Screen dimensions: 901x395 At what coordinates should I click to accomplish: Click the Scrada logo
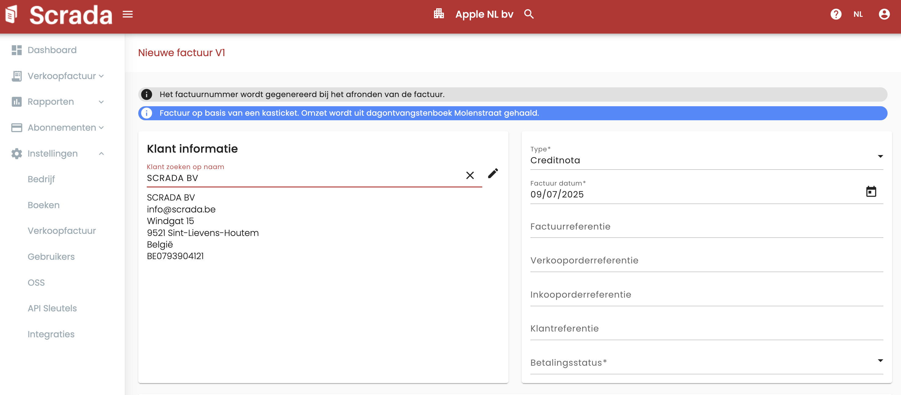(x=59, y=15)
